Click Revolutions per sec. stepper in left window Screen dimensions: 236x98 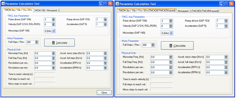[53, 63]
